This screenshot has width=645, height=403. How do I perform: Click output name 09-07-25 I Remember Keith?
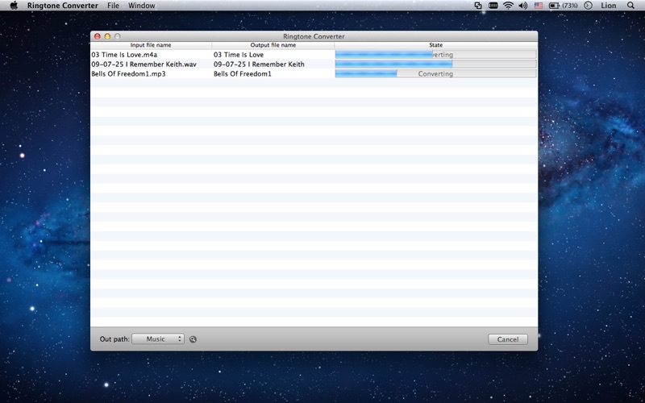(x=259, y=64)
